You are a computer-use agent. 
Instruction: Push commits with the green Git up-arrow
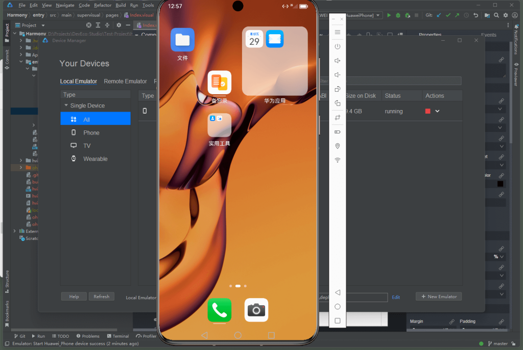click(x=457, y=15)
